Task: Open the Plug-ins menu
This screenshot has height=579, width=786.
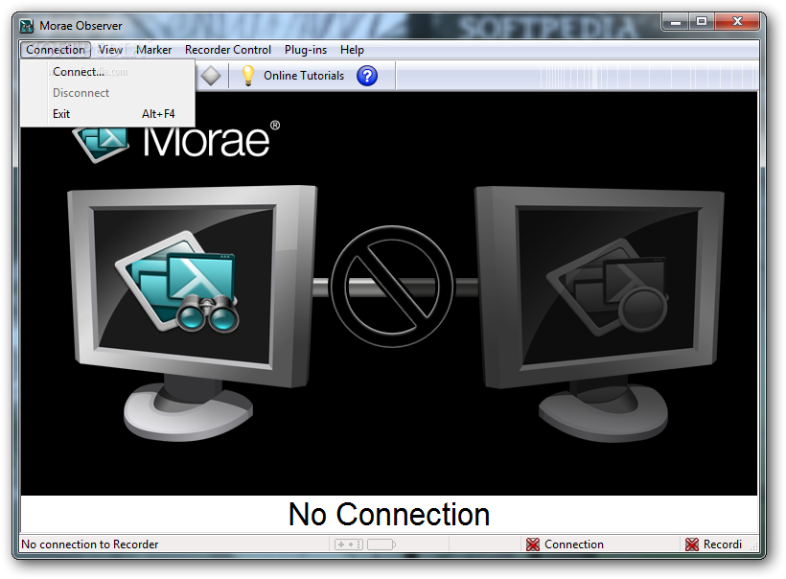Action: tap(305, 50)
